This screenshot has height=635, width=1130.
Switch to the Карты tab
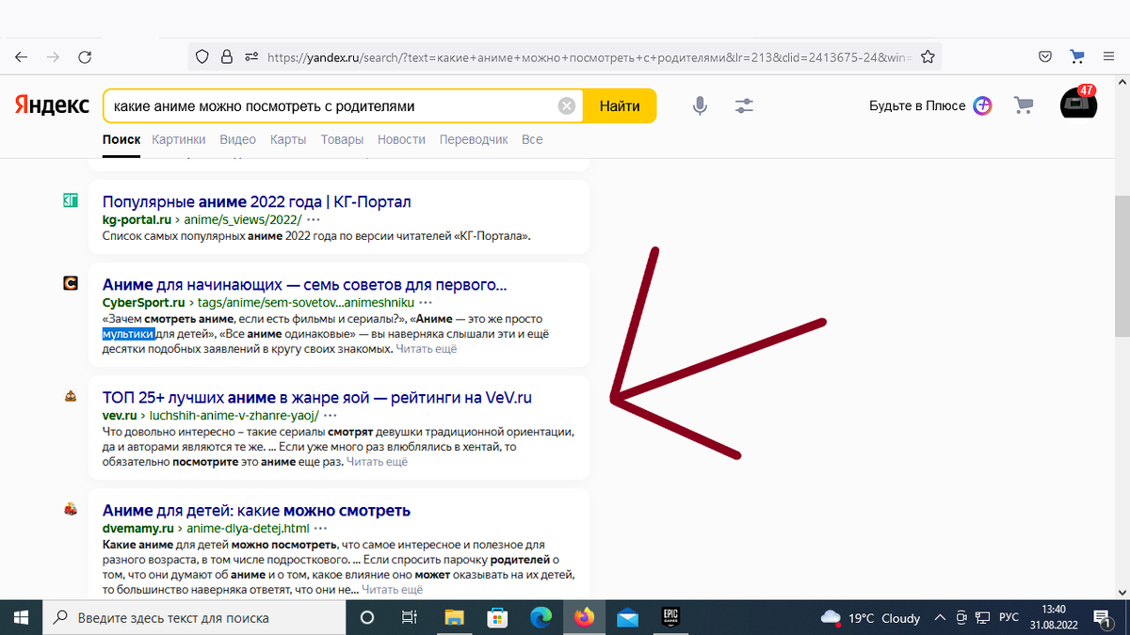288,139
